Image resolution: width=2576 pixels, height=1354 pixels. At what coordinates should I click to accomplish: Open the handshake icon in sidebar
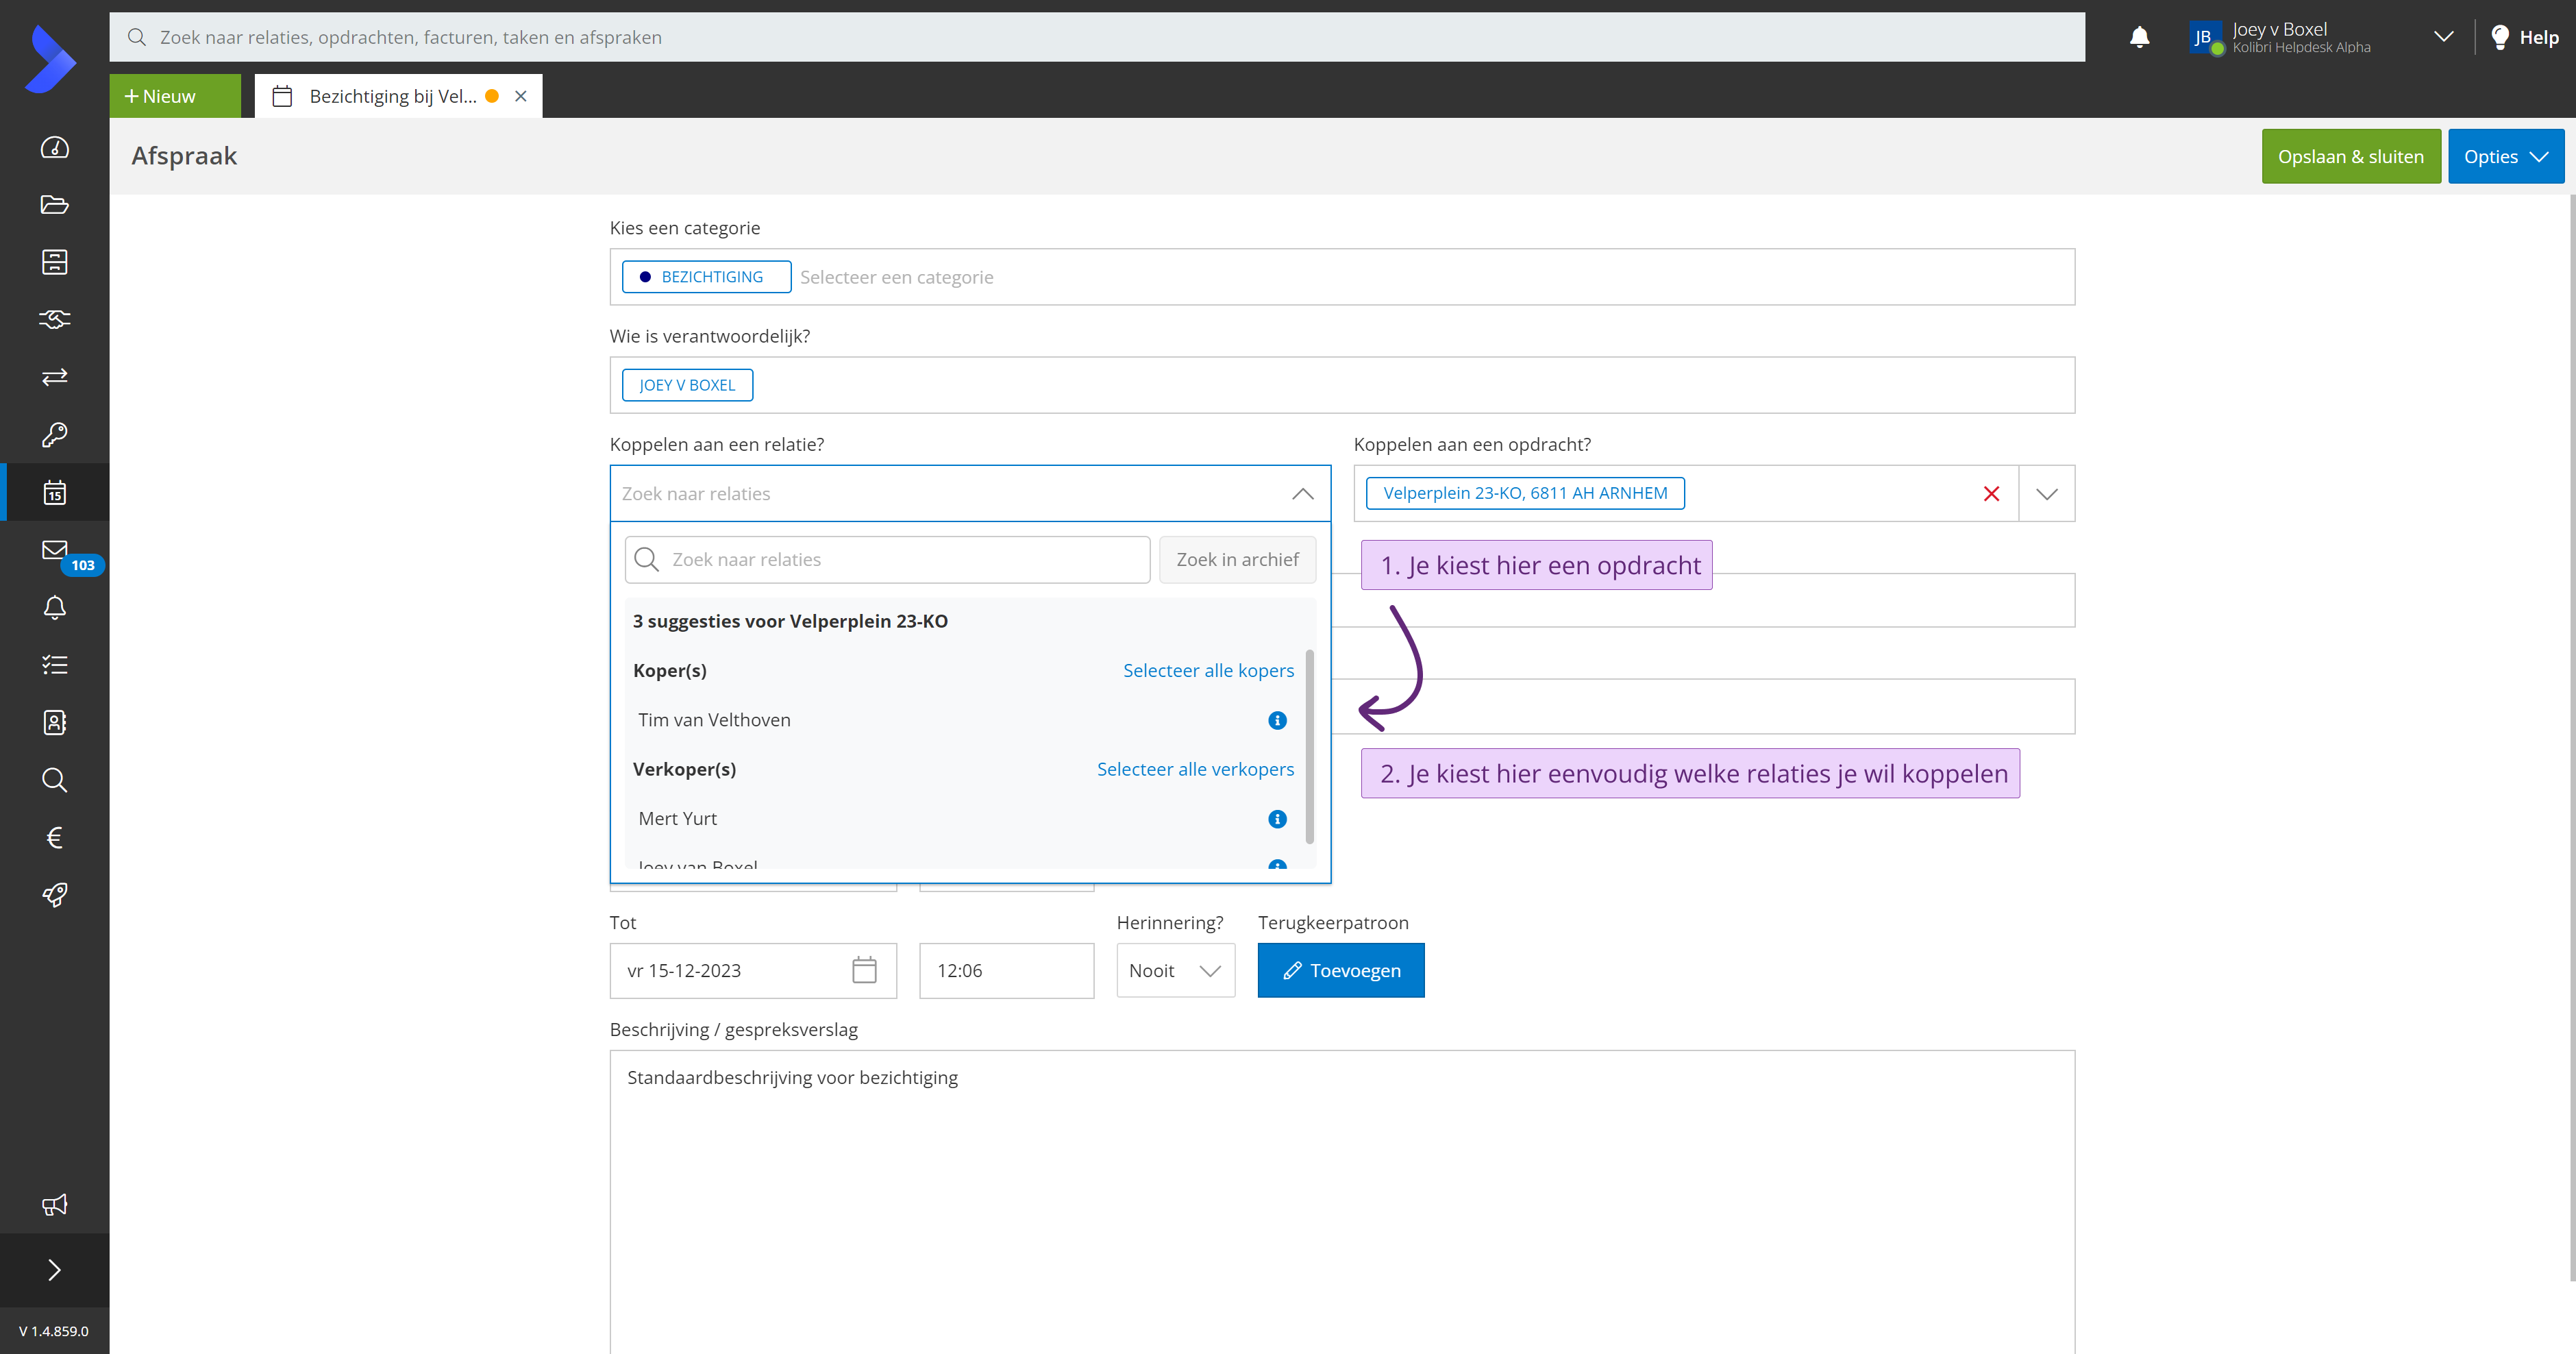click(54, 319)
